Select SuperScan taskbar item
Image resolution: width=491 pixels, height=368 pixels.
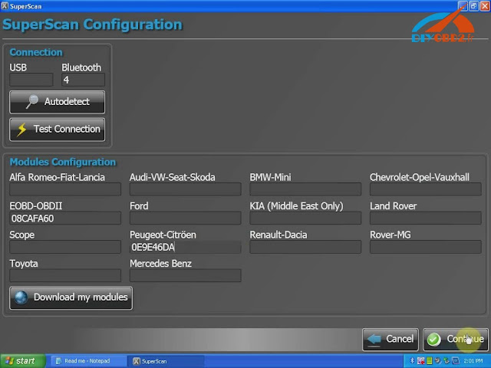tap(166, 361)
